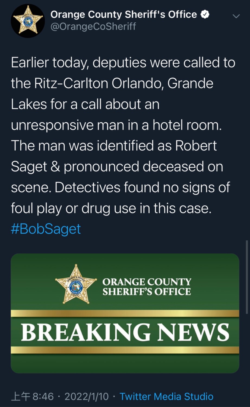Click the gold star badge in image
This screenshot has height=407, width=250.
[76, 284]
